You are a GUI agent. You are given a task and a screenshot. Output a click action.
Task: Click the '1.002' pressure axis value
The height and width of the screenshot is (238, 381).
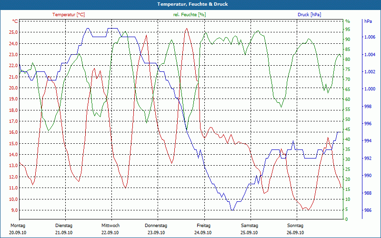(370, 72)
